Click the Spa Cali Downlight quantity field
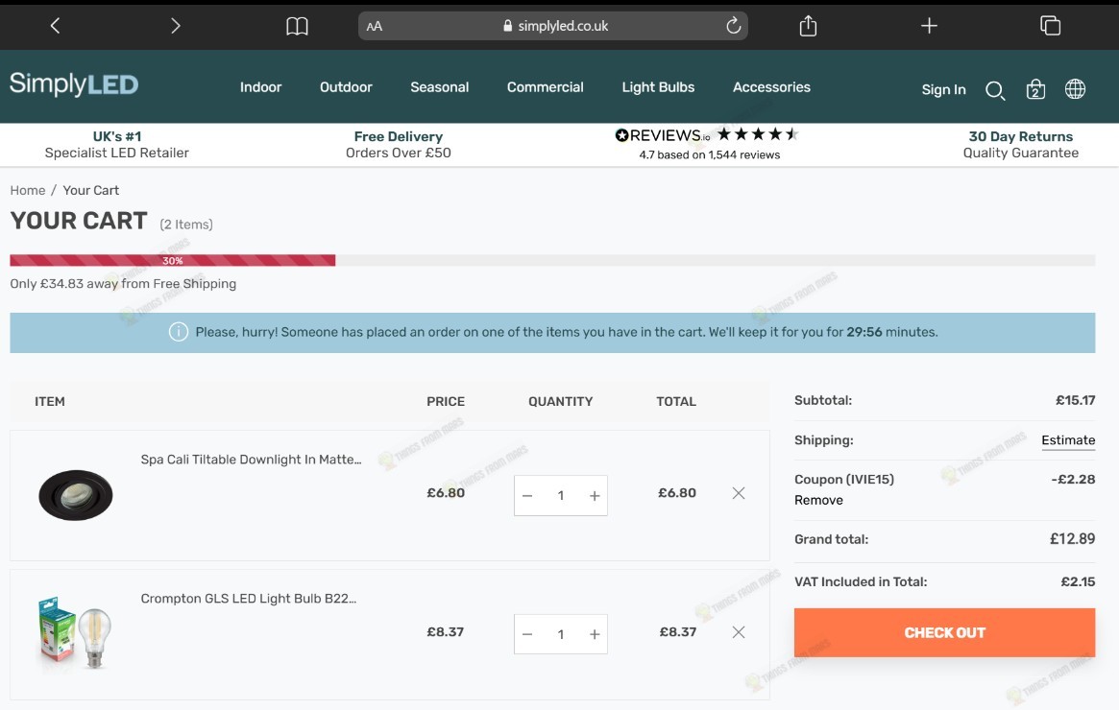 click(x=561, y=495)
